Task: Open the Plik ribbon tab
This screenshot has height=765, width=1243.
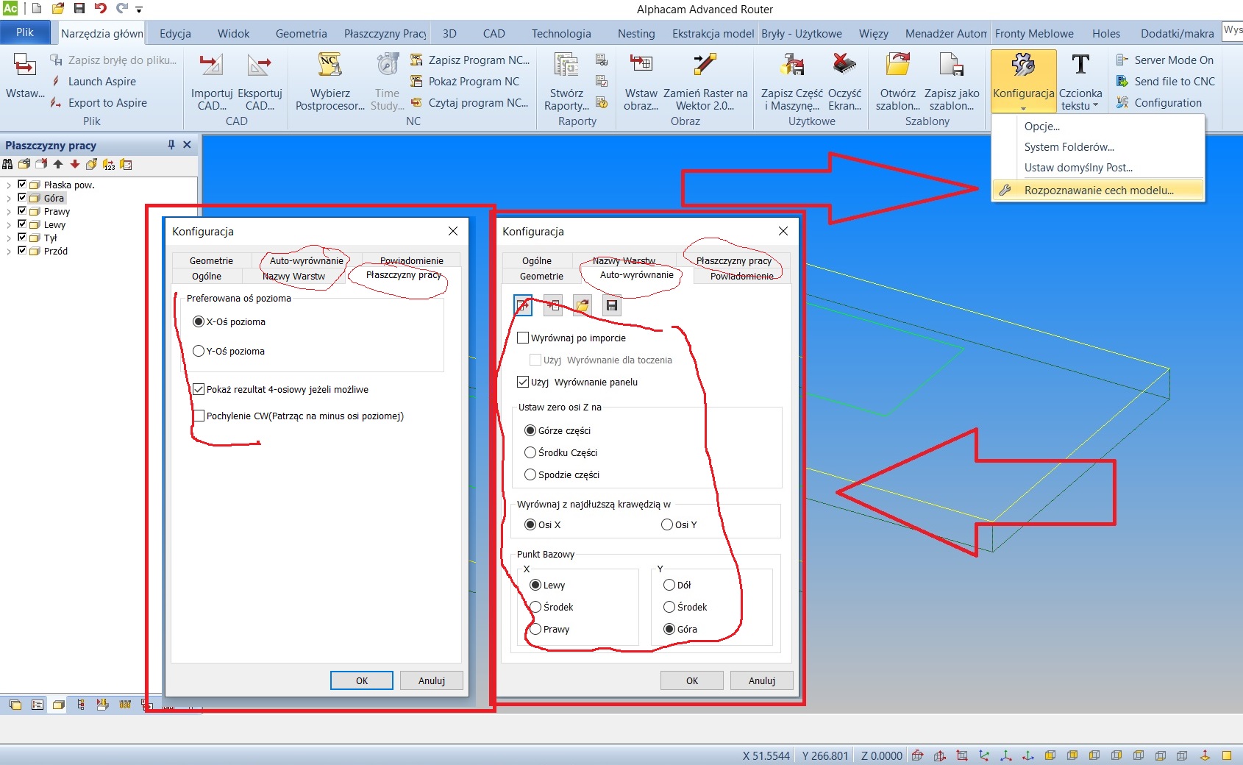Action: (25, 32)
